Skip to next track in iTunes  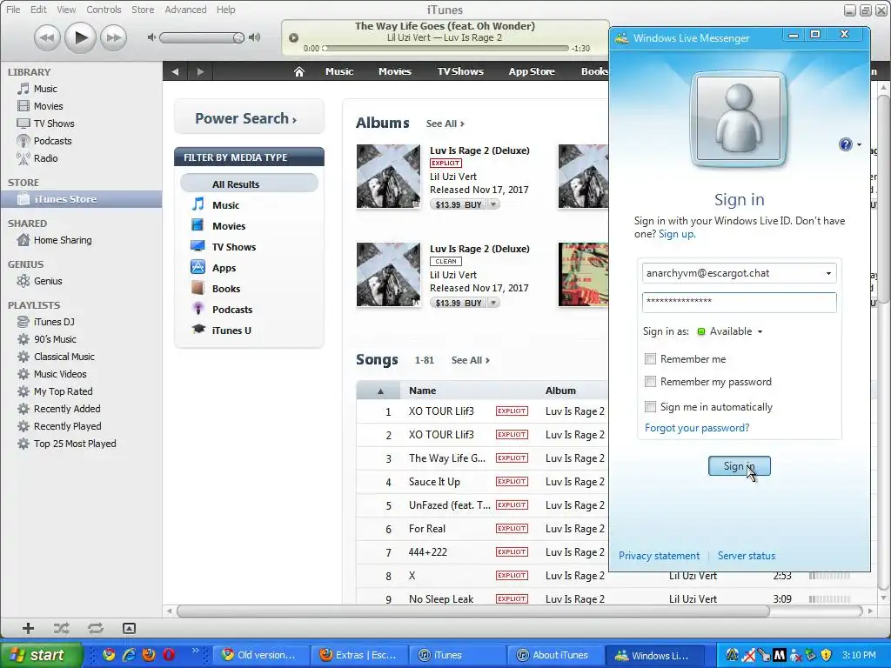pyautogui.click(x=114, y=38)
